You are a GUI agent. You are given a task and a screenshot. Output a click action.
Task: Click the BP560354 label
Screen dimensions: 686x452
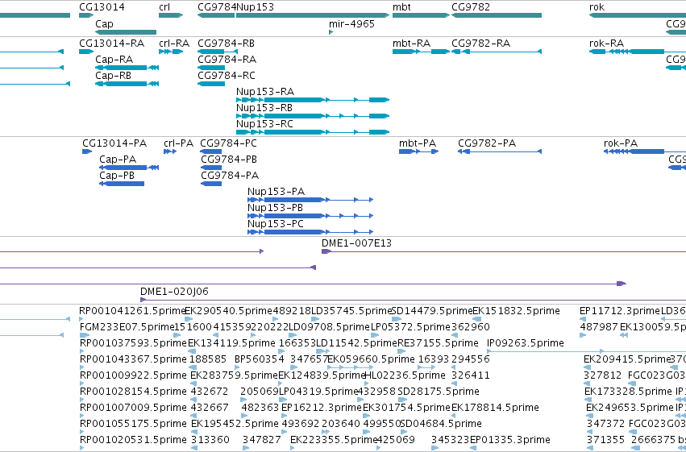[x=260, y=359]
